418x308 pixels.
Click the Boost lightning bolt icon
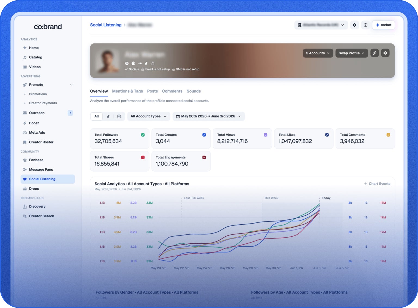(25, 123)
